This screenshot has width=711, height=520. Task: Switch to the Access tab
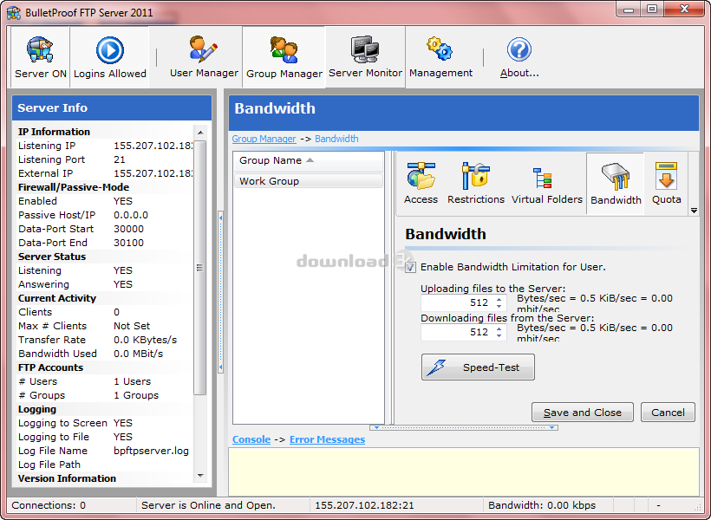pyautogui.click(x=421, y=184)
